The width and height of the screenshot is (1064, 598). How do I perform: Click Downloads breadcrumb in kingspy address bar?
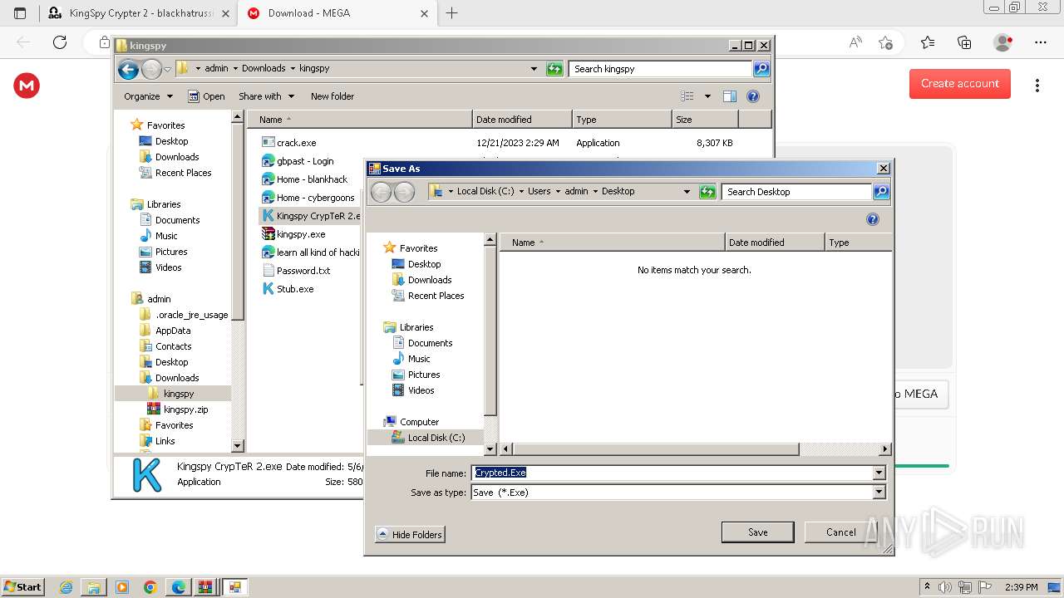click(x=263, y=69)
